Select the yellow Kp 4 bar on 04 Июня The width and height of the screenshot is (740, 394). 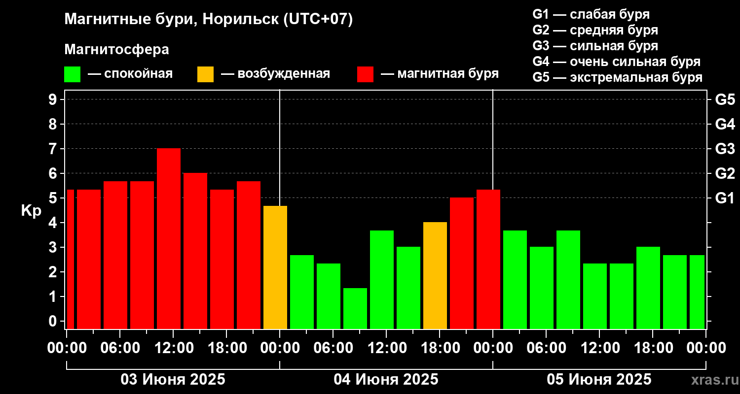click(435, 275)
